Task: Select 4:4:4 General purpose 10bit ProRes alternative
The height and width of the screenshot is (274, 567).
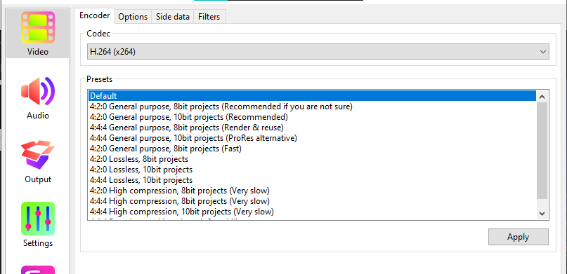Action: pos(312,138)
